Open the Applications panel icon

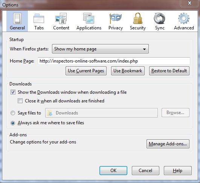(x=89, y=18)
